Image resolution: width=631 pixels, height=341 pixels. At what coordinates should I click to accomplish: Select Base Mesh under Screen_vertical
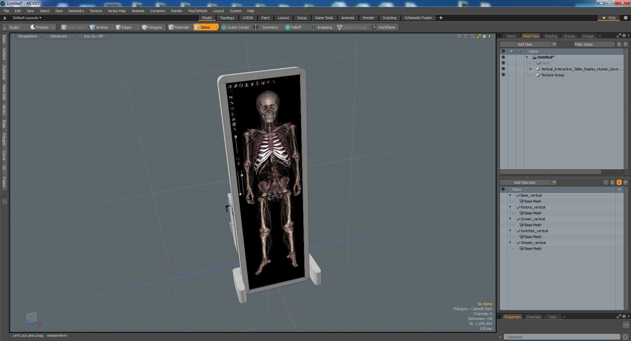tap(533, 225)
